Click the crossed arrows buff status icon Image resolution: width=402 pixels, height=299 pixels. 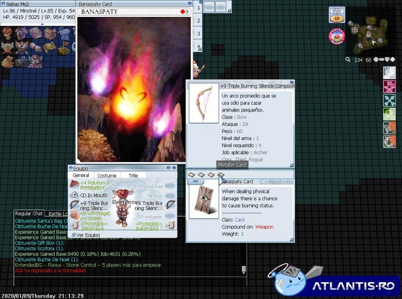point(389,100)
